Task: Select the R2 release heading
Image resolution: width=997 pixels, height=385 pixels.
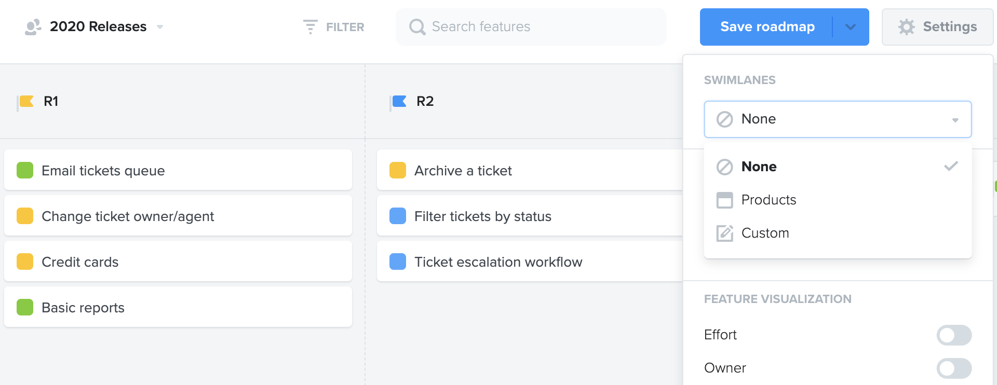Action: [x=425, y=101]
